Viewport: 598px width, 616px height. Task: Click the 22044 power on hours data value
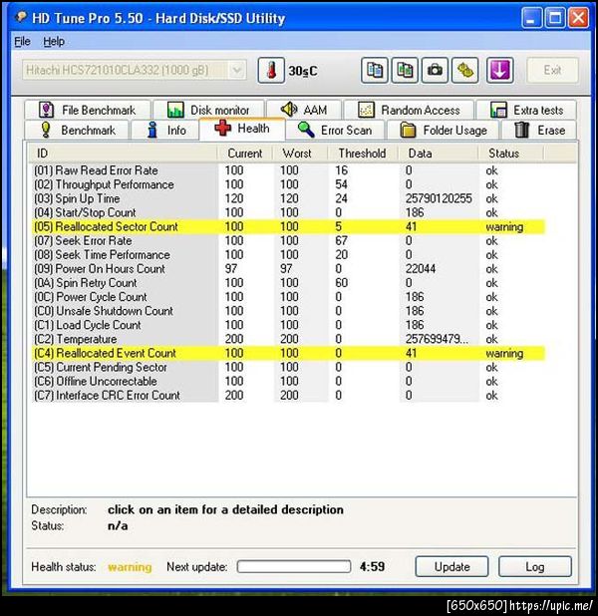pos(421,269)
